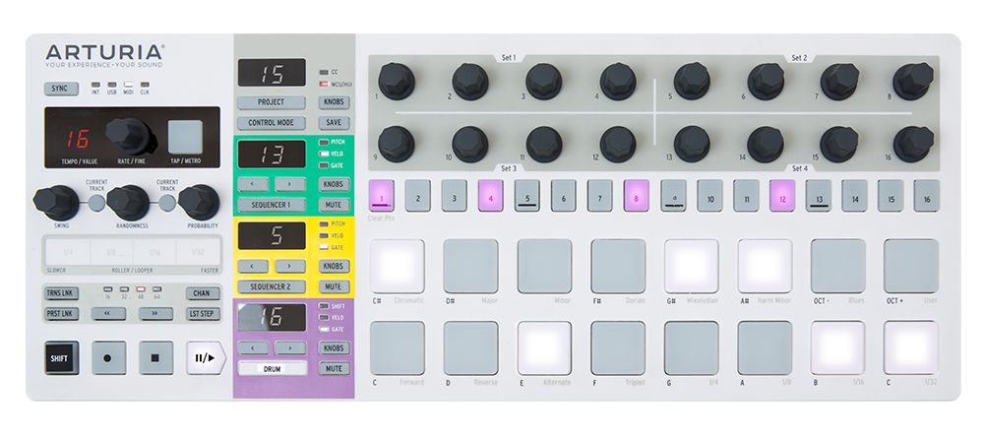Select next Drum pattern with >

point(290,347)
